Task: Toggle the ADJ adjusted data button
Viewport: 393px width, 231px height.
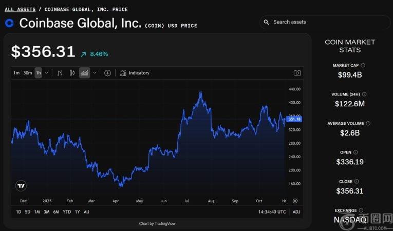Action: tap(296, 211)
